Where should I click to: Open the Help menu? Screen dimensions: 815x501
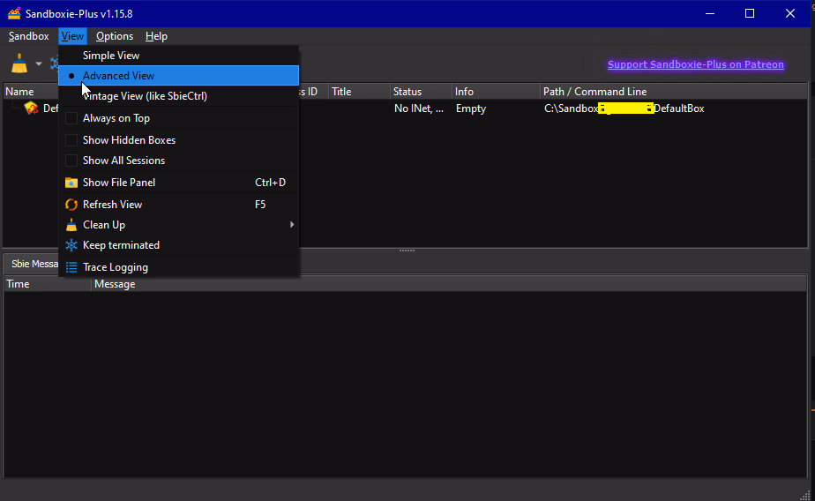coord(156,36)
